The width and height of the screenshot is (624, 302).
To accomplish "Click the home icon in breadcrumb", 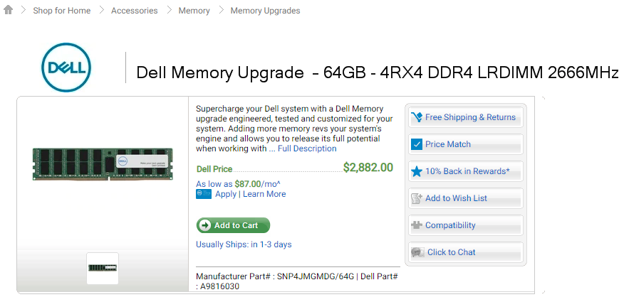I will tap(9, 11).
